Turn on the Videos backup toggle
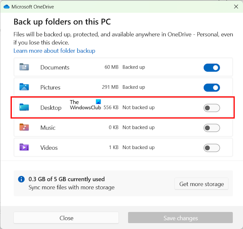Screen dimensions: 243x229 [x=211, y=148]
